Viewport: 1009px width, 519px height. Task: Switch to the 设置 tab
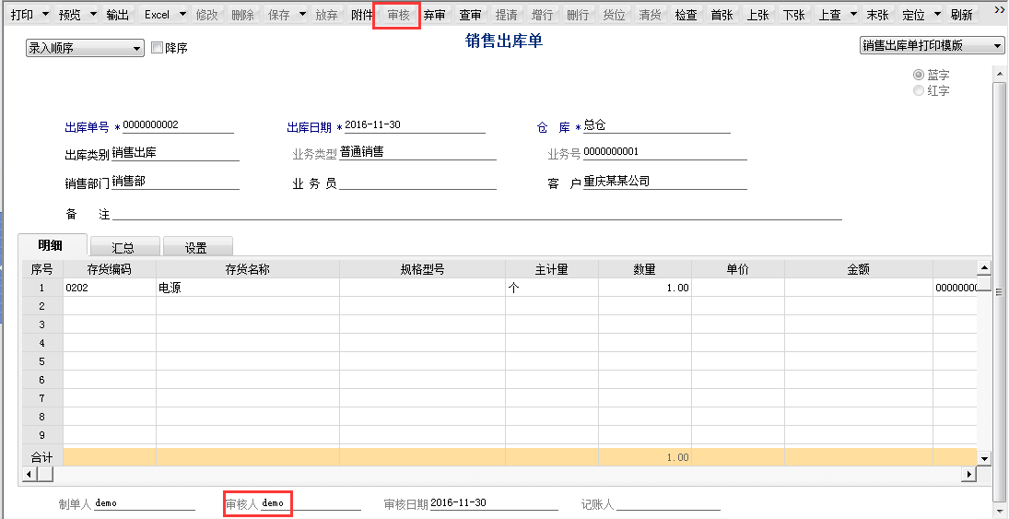(x=195, y=247)
